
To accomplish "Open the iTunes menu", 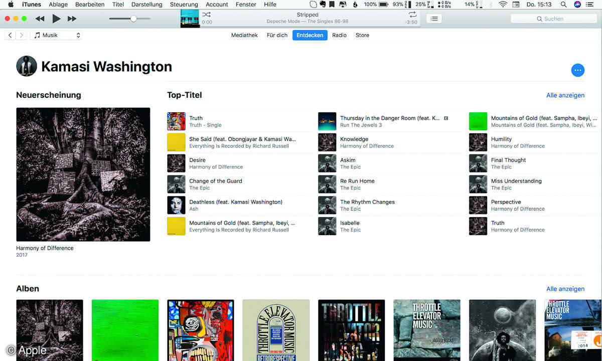I will click(32, 5).
